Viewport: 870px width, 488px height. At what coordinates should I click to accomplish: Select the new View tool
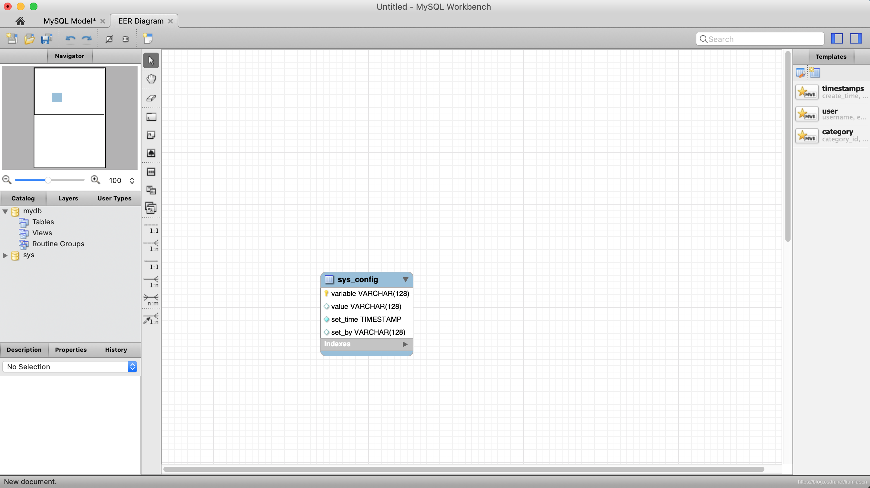[151, 190]
